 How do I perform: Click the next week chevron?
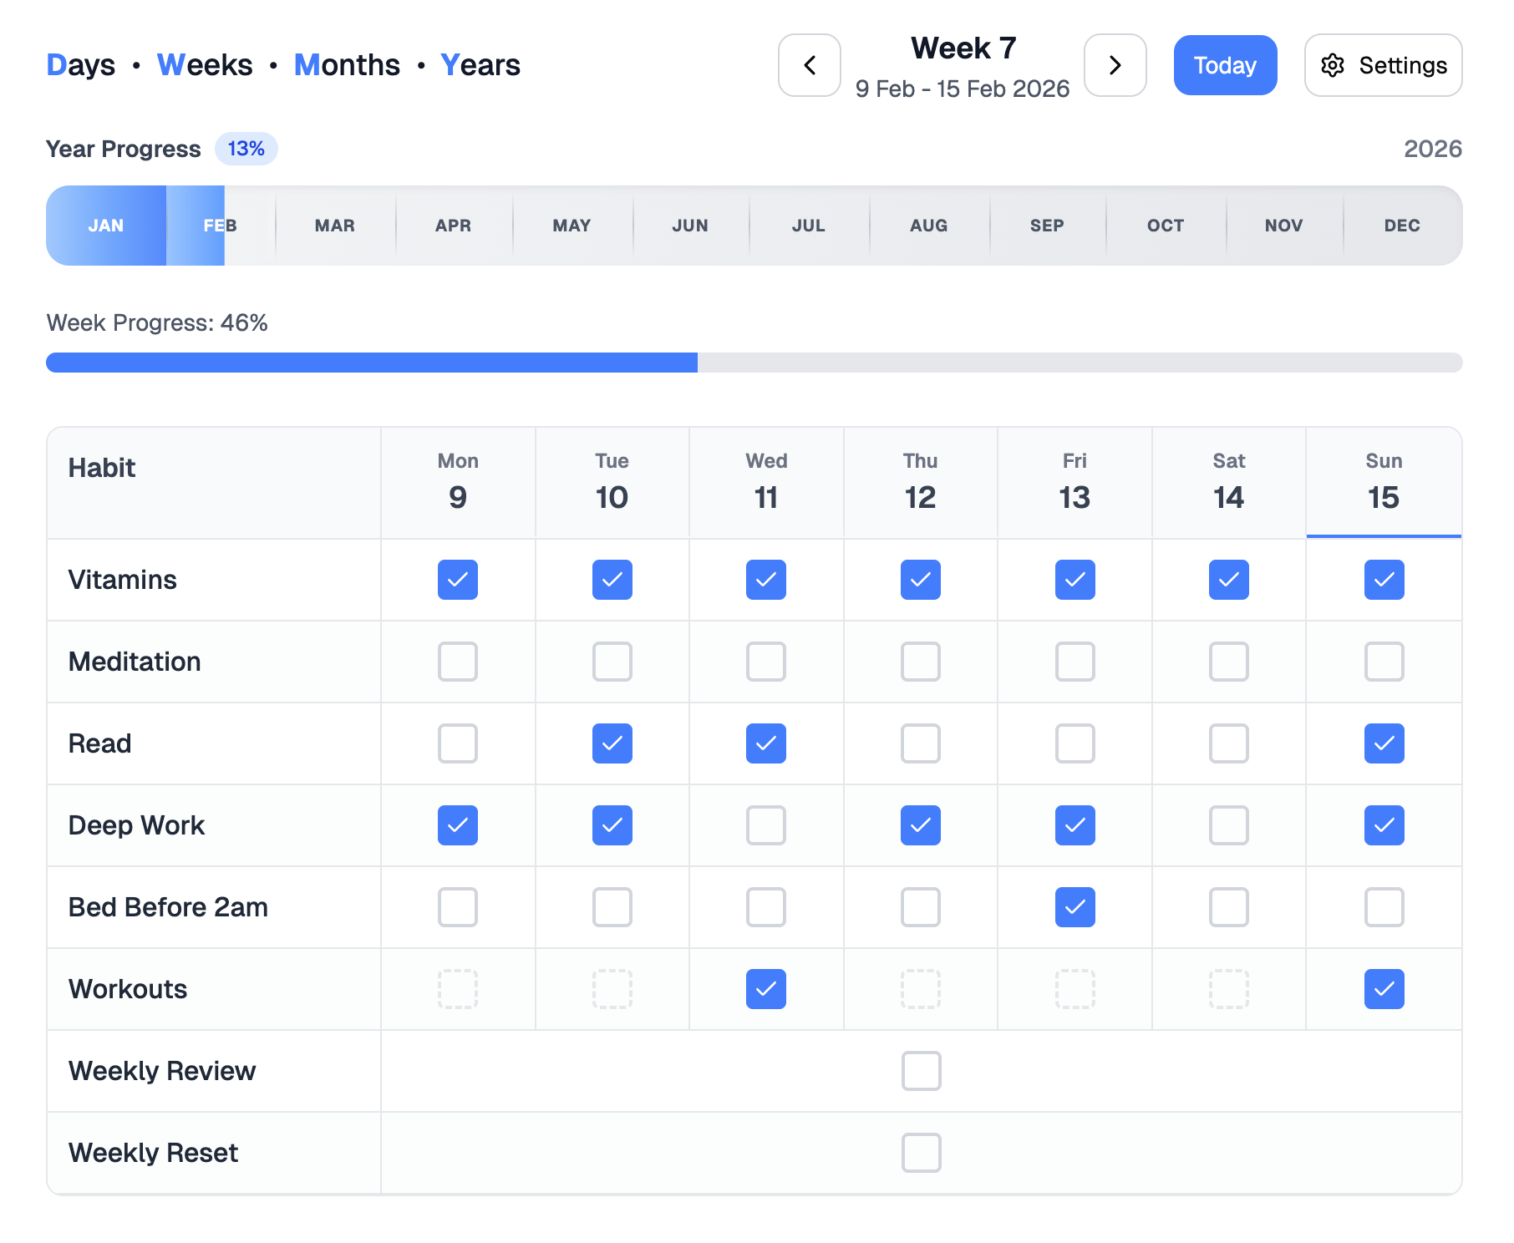[x=1115, y=65]
